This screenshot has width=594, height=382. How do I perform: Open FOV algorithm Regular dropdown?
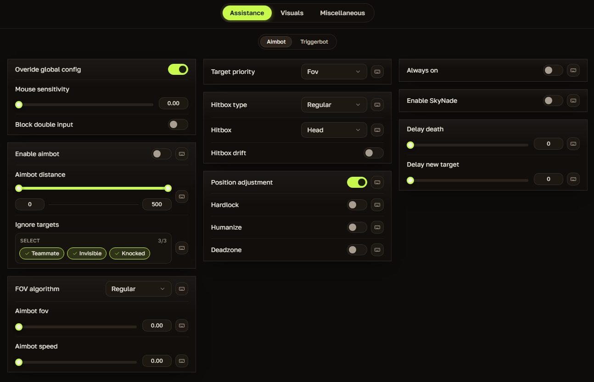coord(139,289)
